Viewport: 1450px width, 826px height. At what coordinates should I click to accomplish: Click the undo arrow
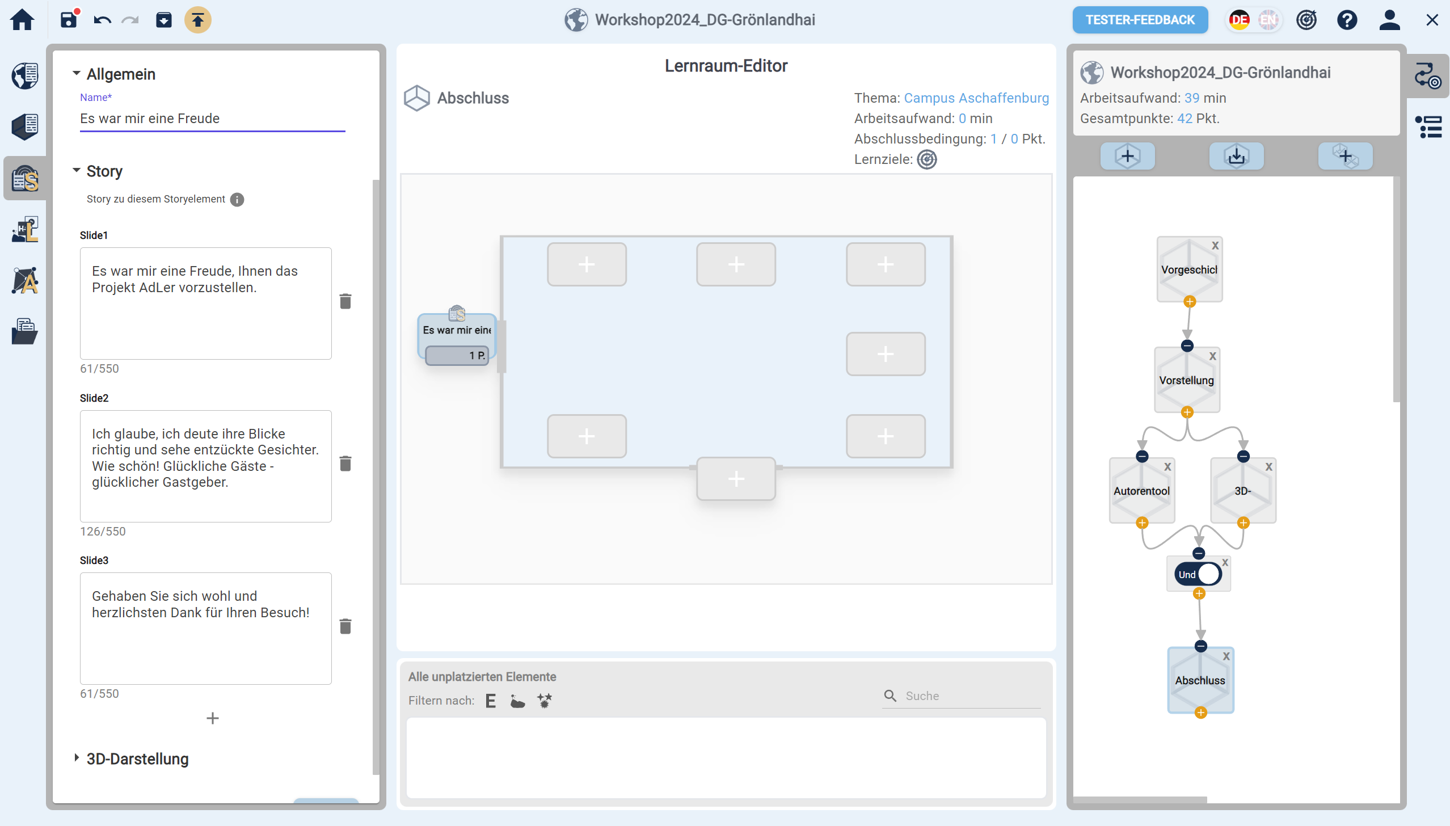tap(102, 20)
